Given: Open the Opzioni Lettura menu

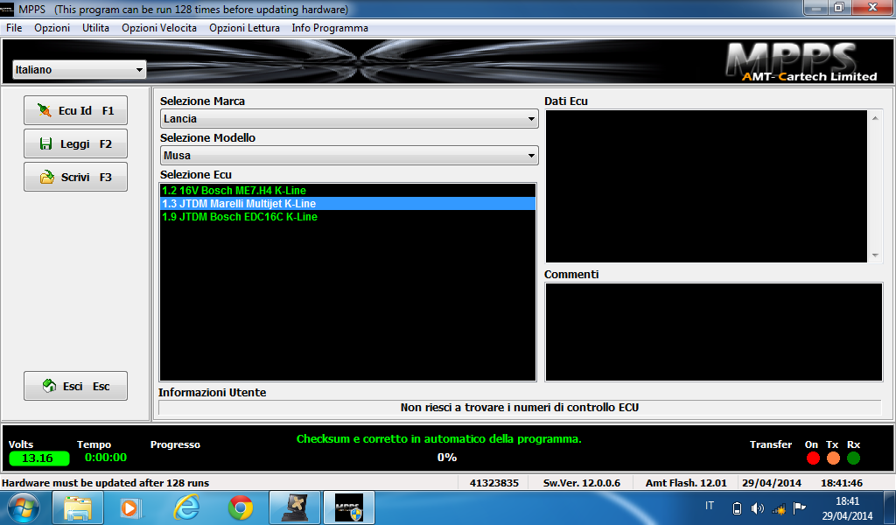Looking at the screenshot, I should 245,28.
